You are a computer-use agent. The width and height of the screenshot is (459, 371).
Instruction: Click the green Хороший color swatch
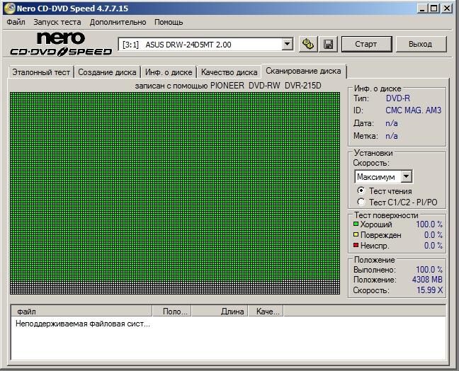point(356,224)
